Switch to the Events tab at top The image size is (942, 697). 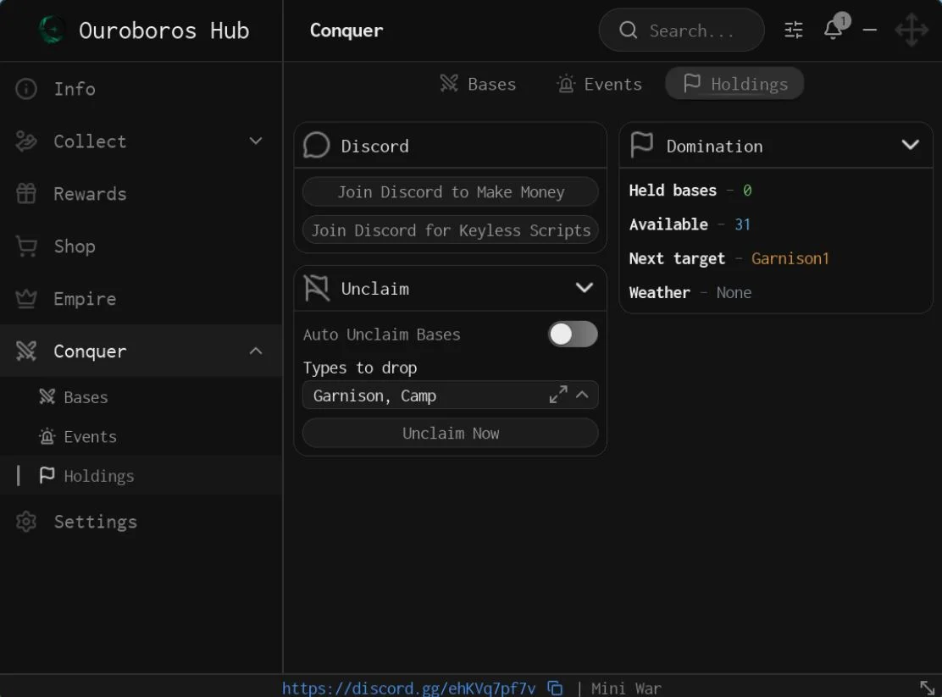(x=600, y=84)
